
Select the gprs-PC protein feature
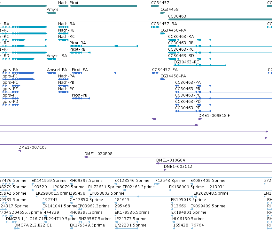12,86
